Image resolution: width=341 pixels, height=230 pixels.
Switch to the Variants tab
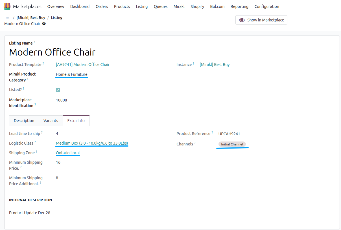point(51,121)
